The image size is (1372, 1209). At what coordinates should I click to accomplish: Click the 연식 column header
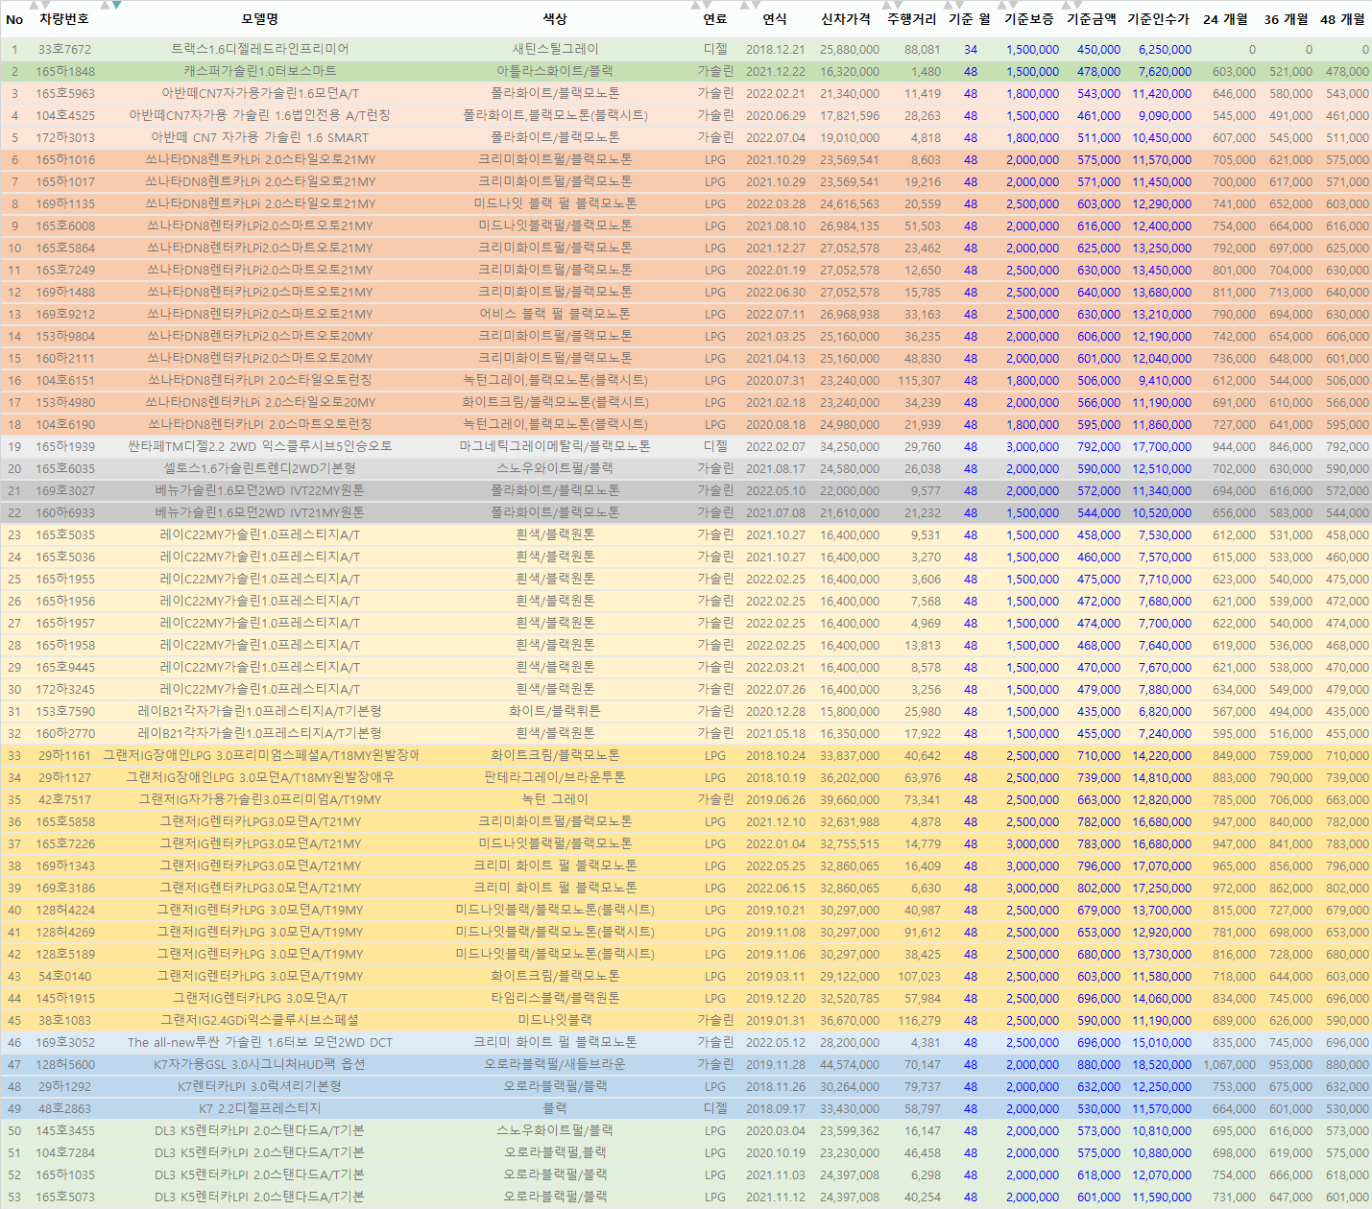tap(775, 19)
